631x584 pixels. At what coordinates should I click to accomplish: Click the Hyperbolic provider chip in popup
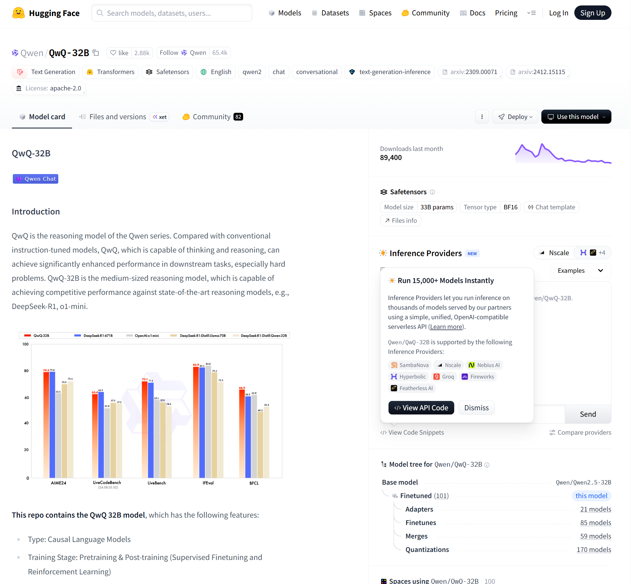pos(408,377)
